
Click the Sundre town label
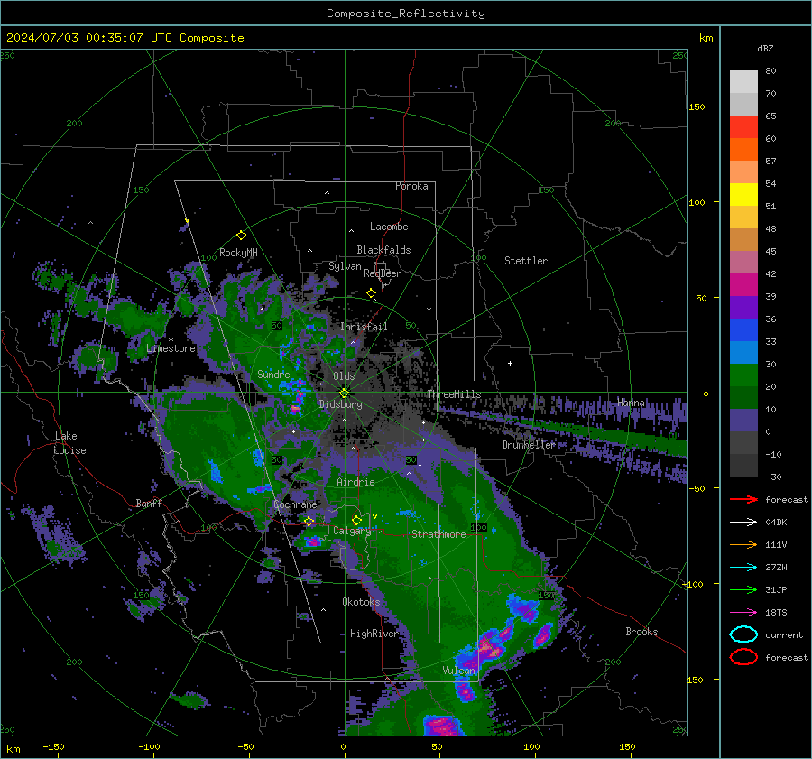click(273, 374)
